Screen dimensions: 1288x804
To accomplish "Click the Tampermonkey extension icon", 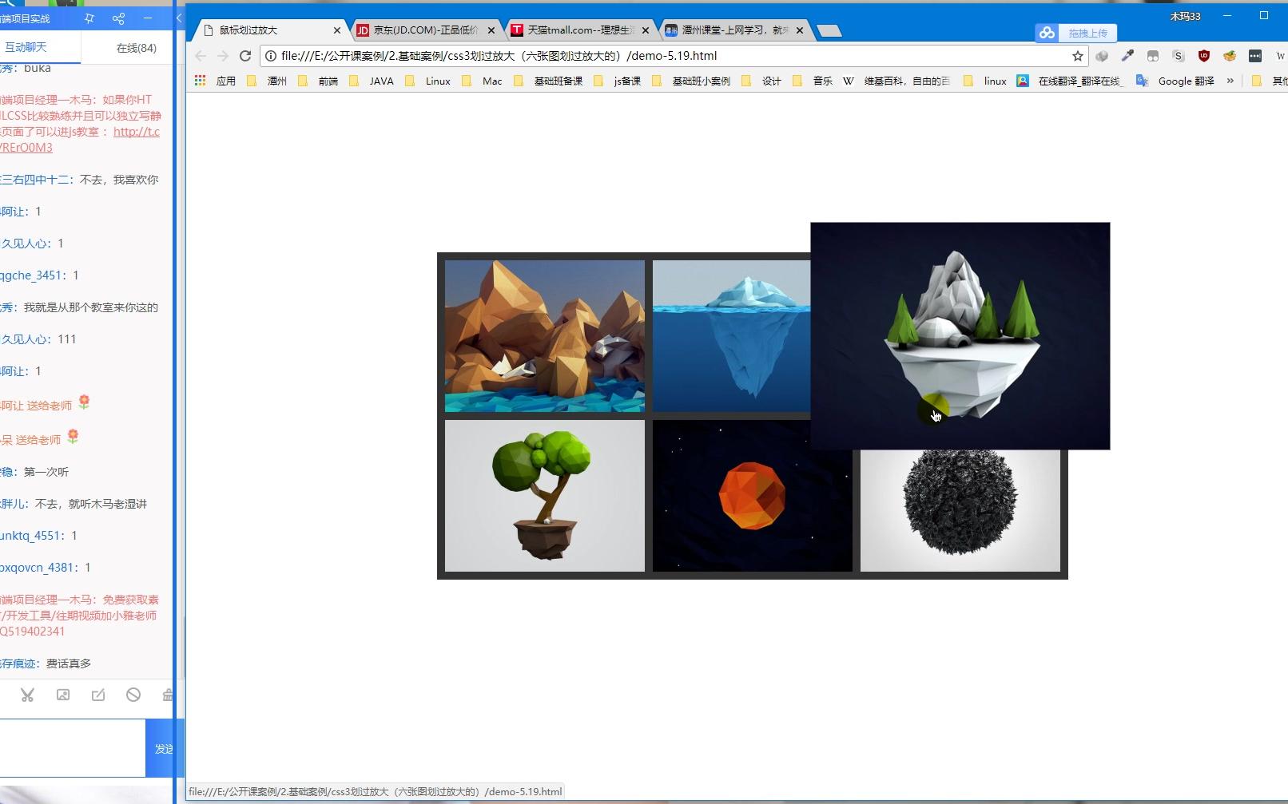I will (1153, 56).
